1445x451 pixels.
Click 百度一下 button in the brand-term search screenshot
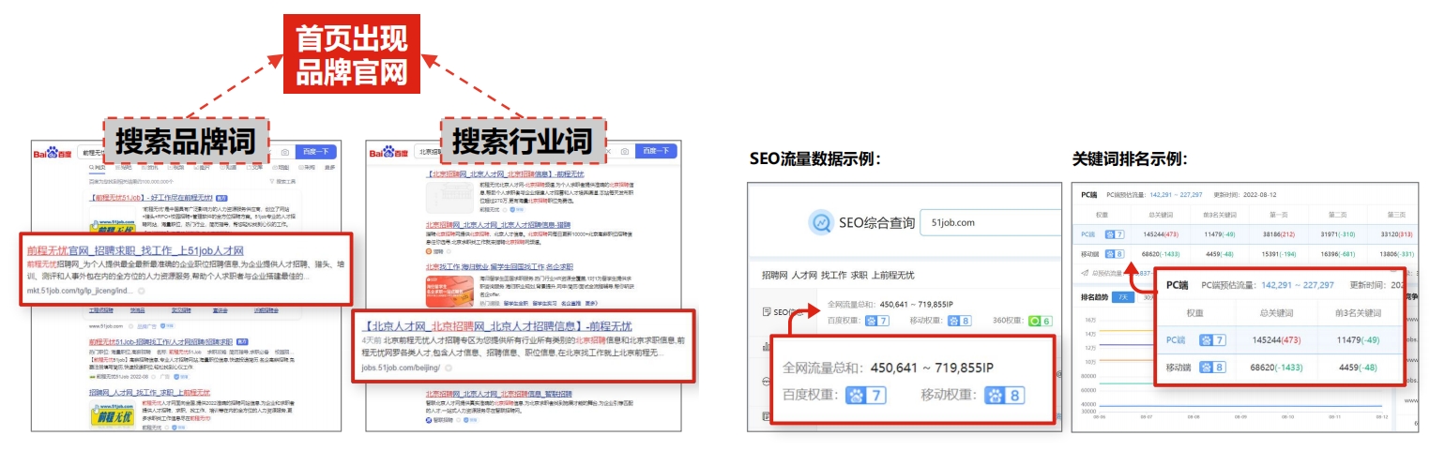click(316, 152)
